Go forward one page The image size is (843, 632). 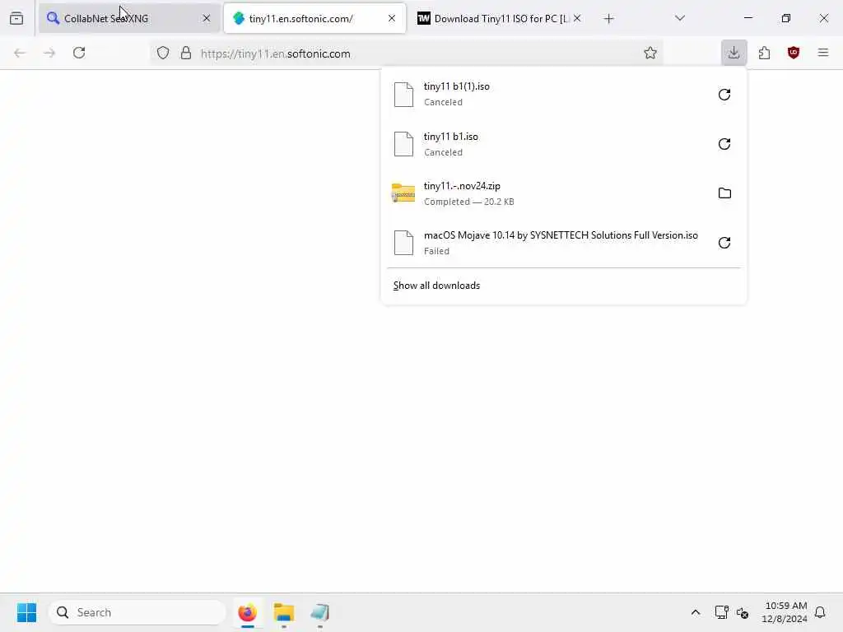pos(49,53)
